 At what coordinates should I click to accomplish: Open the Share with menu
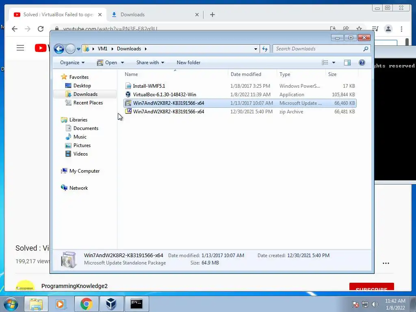pyautogui.click(x=150, y=63)
